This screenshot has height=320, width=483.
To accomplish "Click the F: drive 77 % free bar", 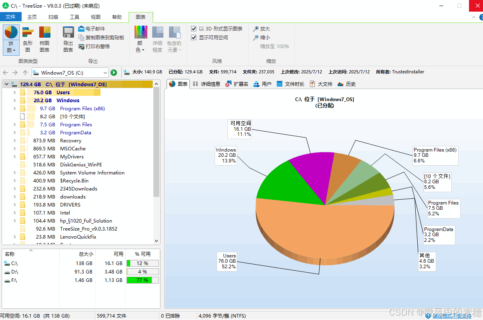I will pyautogui.click(x=143, y=280).
